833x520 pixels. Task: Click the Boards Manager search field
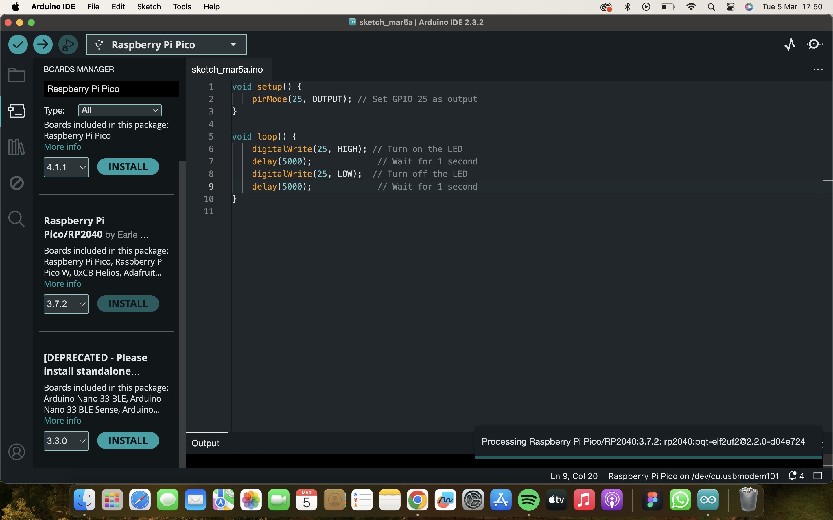click(111, 89)
